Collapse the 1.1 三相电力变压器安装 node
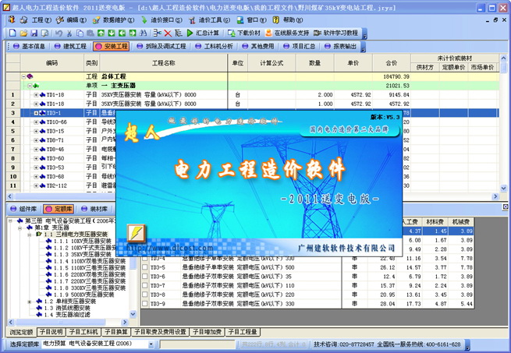511x353 pixels. [30, 235]
